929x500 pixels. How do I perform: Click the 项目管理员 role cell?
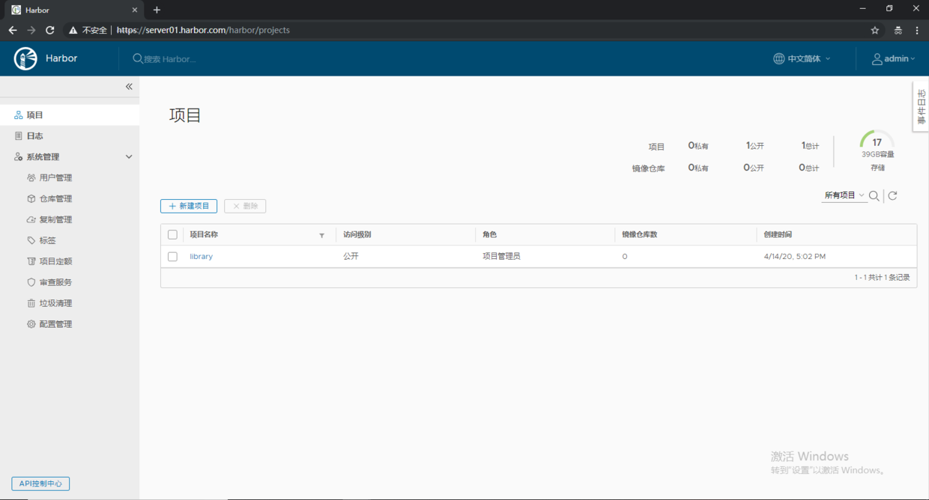click(501, 257)
